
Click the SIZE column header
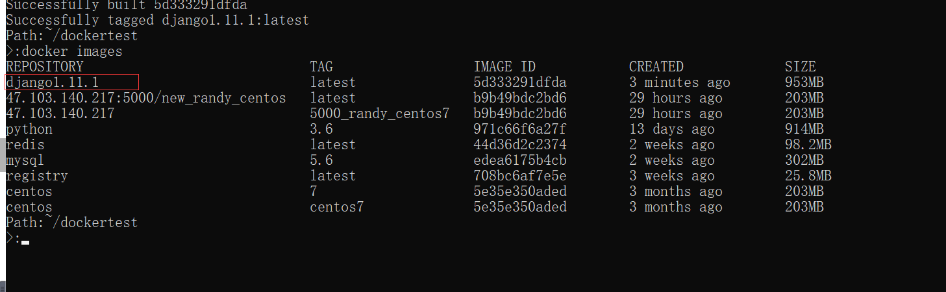click(x=800, y=67)
